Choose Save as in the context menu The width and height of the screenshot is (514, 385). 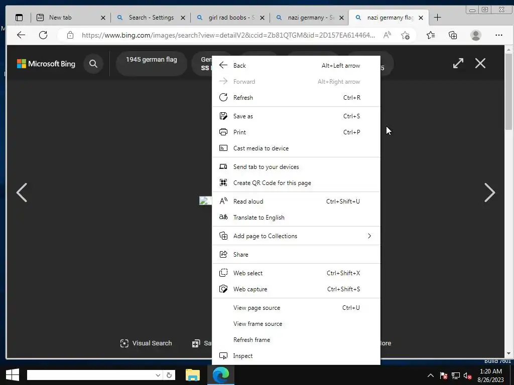296,116
